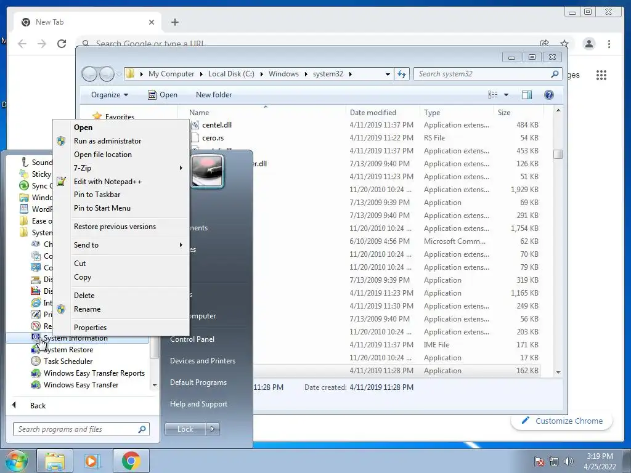Choose Cut in the context menu
This screenshot has width=631, height=473.
[x=79, y=264]
